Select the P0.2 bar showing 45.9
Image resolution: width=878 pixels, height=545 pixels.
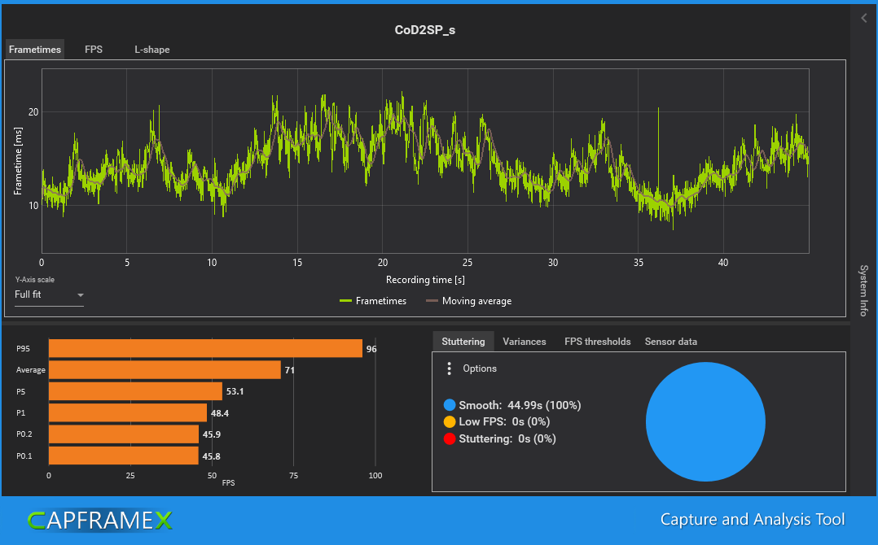pos(124,434)
